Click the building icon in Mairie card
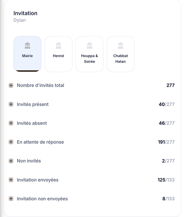This screenshot has height=217, width=185. click(27, 45)
